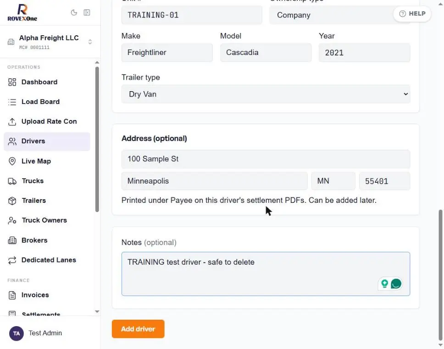Open the Ownership type Company dropdown
Screen dimensions: 444x349
point(339,15)
